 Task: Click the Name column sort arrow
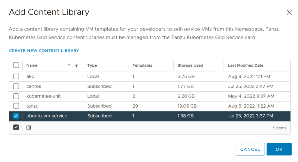coord(69,65)
